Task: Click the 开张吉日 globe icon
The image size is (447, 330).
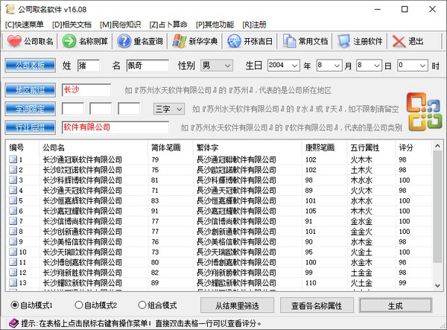Action: point(234,41)
